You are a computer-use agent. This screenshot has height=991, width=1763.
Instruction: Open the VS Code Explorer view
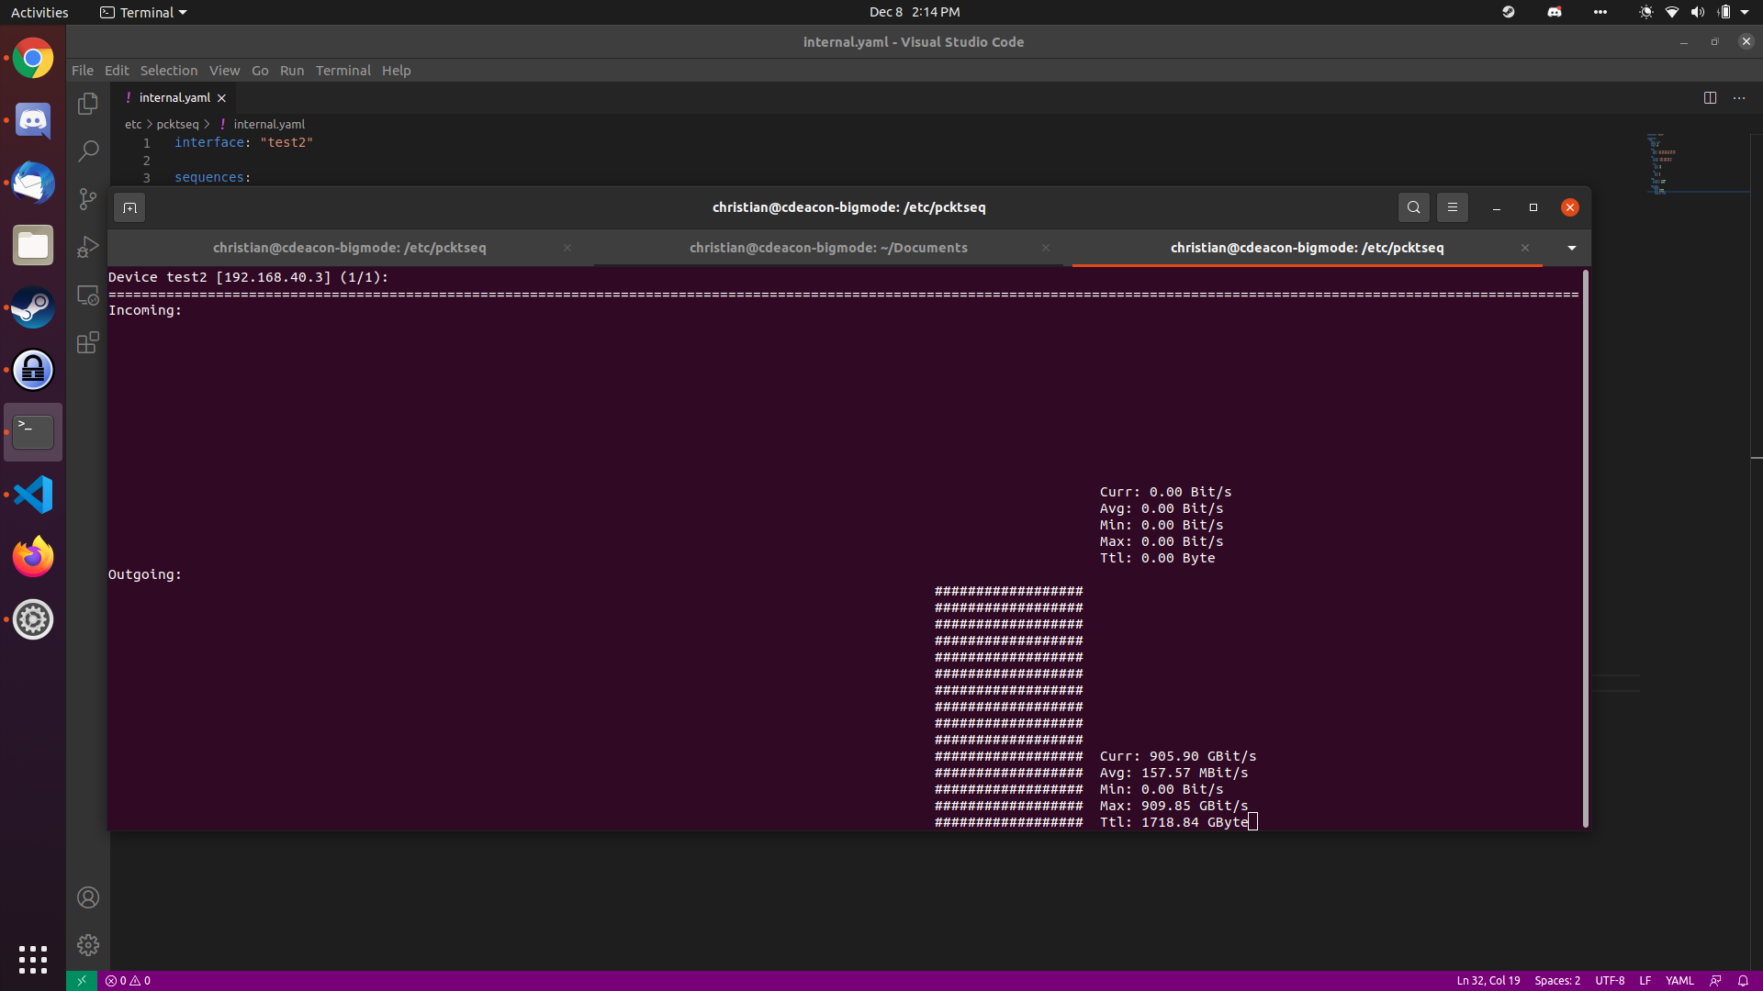click(x=88, y=104)
